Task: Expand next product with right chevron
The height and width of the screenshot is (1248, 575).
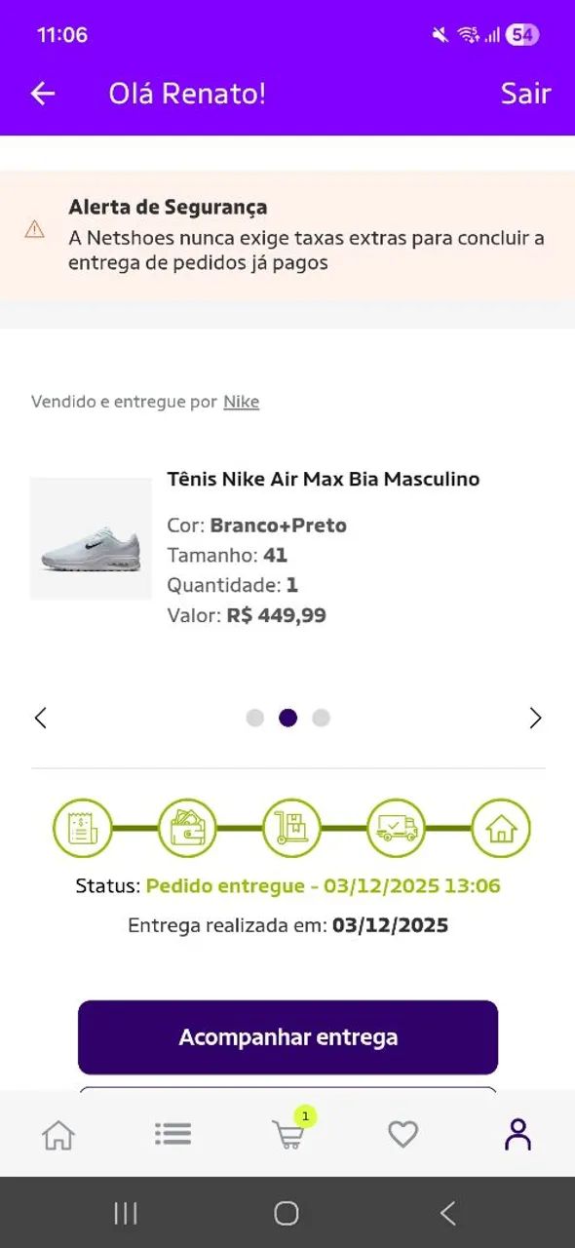Action: point(535,717)
